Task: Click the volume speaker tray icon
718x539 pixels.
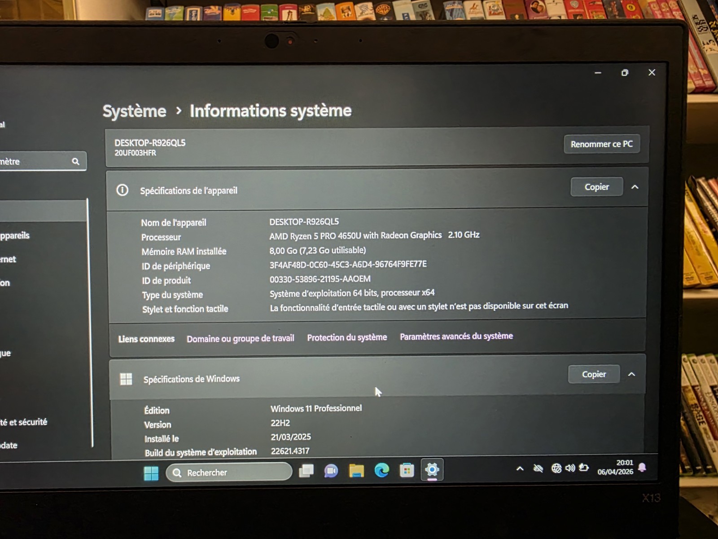Action: click(570, 468)
